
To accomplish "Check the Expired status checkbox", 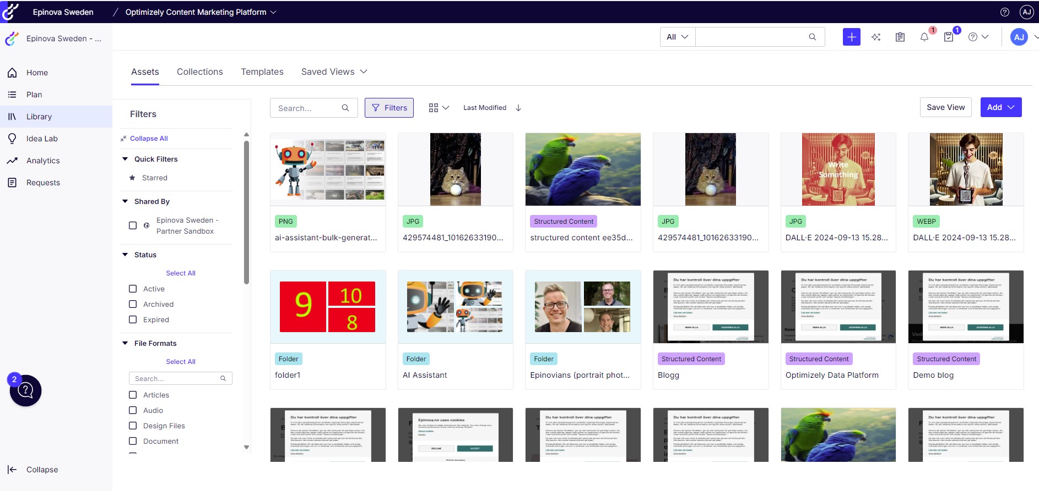I will click(133, 319).
